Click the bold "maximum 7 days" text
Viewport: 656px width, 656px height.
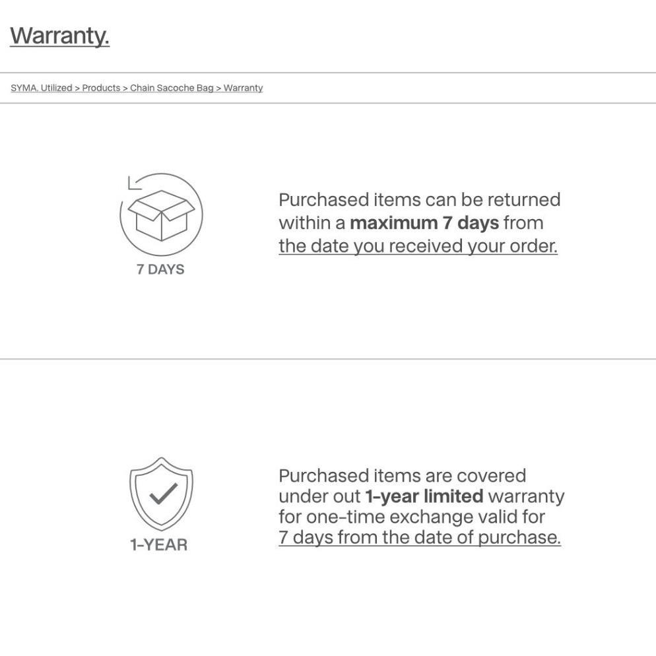point(424,223)
